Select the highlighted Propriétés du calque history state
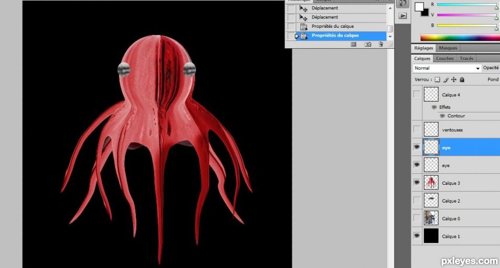This screenshot has width=500, height=268. tap(341, 36)
